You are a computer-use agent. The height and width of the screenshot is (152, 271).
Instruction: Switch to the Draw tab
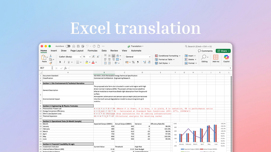(64, 51)
